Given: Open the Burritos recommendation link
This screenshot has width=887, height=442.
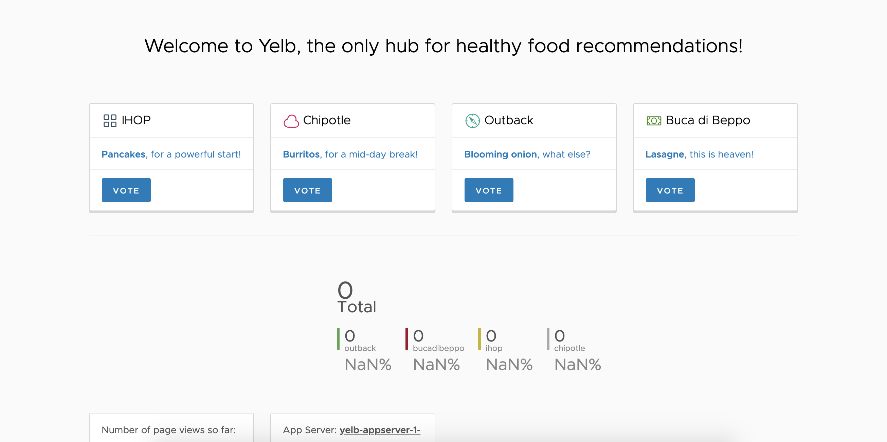Looking at the screenshot, I should click(301, 154).
